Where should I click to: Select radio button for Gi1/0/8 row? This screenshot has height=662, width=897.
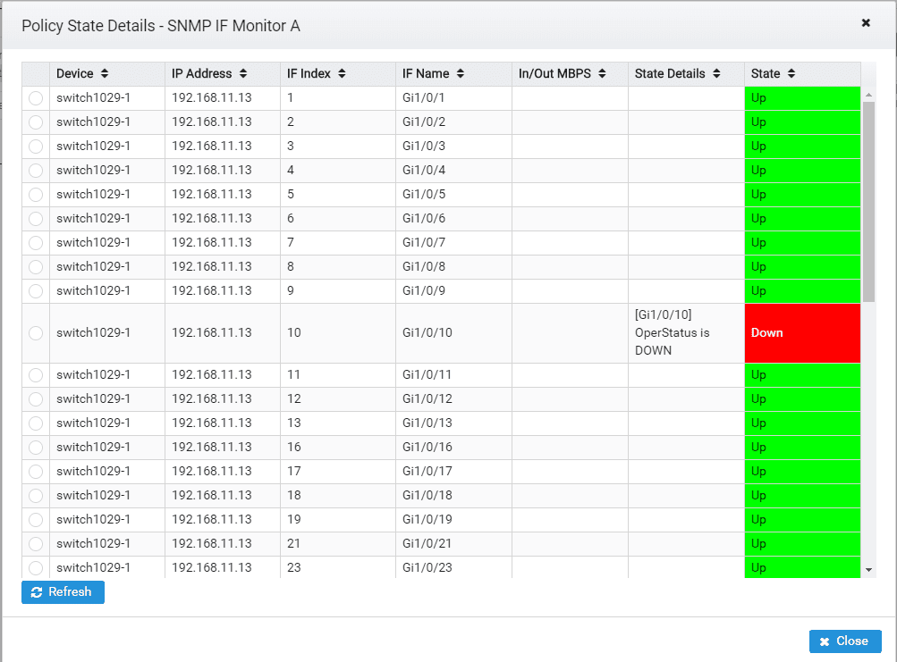click(36, 267)
